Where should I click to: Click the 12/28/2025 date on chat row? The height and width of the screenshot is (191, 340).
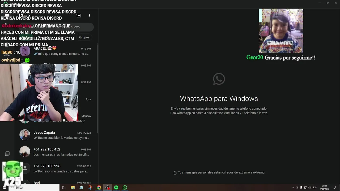pyautogui.click(x=84, y=166)
